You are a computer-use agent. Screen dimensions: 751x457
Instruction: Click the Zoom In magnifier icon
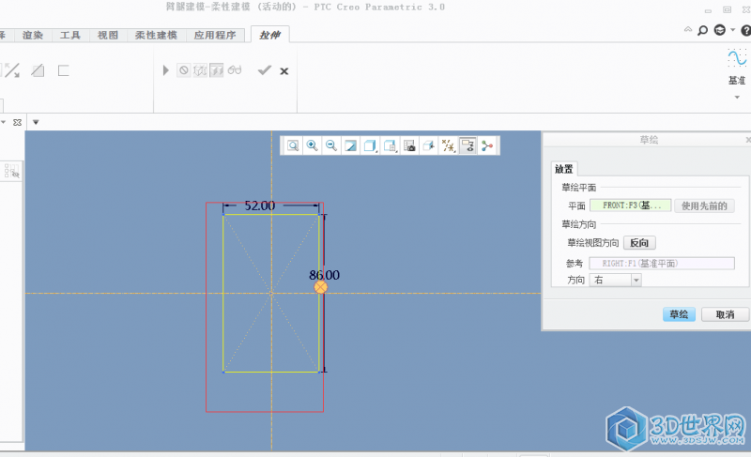tap(312, 145)
